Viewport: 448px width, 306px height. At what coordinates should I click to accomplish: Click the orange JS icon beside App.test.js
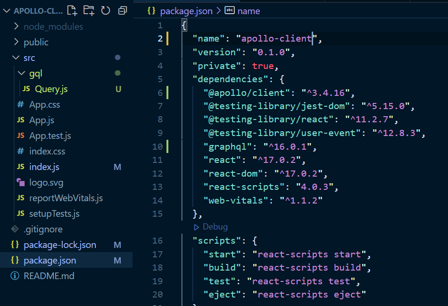tap(21, 136)
